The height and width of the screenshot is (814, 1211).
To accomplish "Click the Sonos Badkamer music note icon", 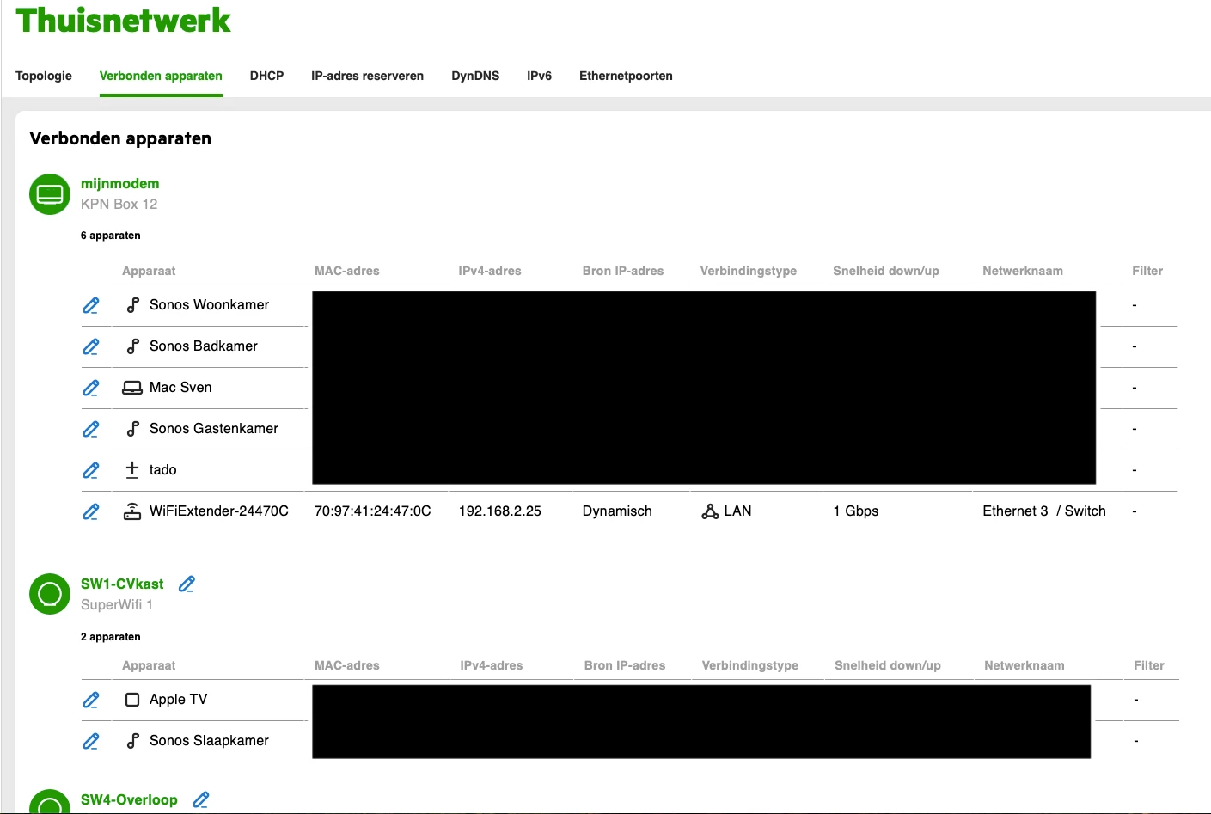I will 132,346.
